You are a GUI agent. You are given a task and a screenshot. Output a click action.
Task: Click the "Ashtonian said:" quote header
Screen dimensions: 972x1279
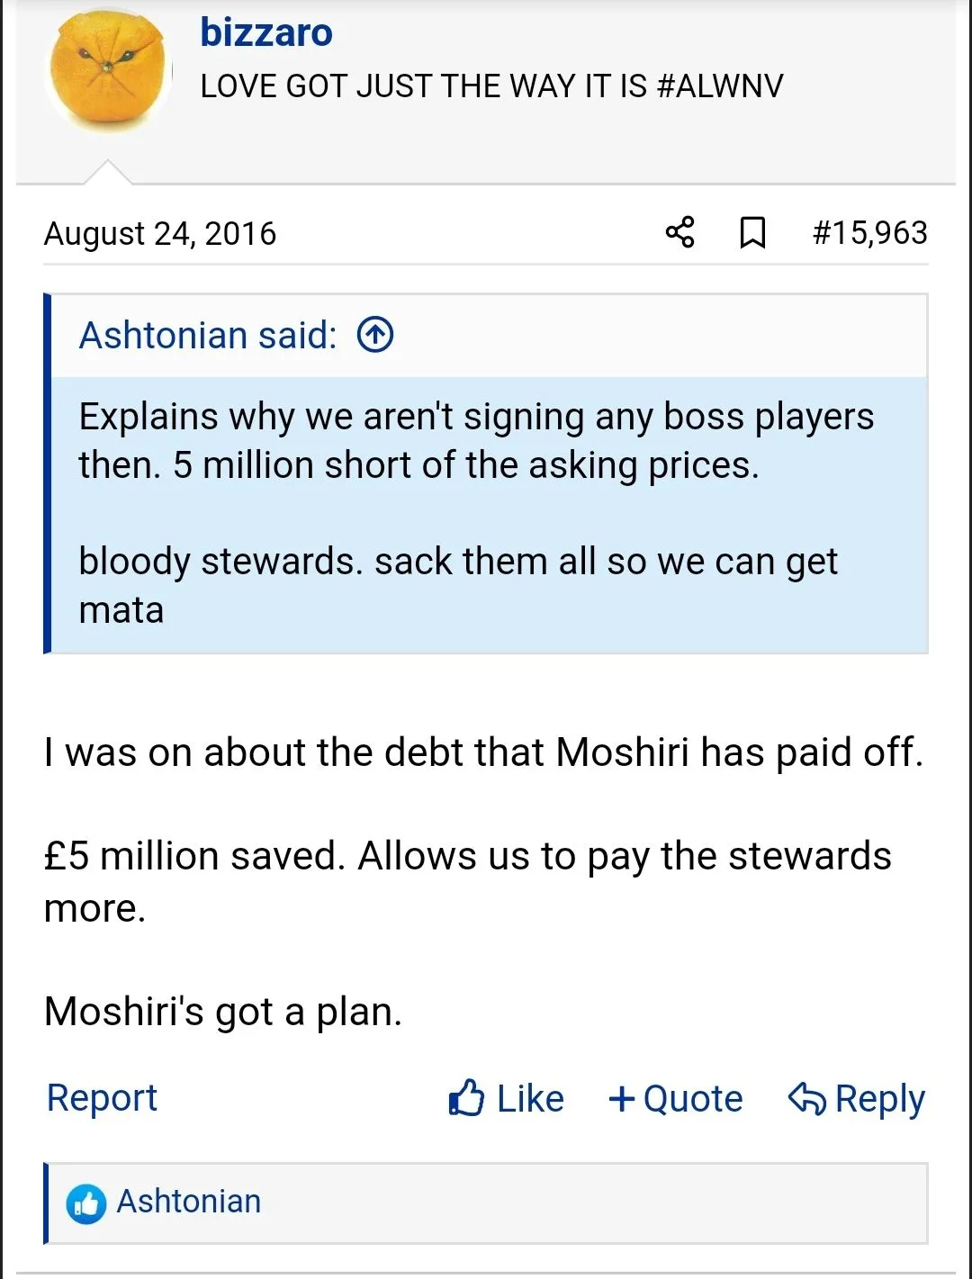click(208, 335)
